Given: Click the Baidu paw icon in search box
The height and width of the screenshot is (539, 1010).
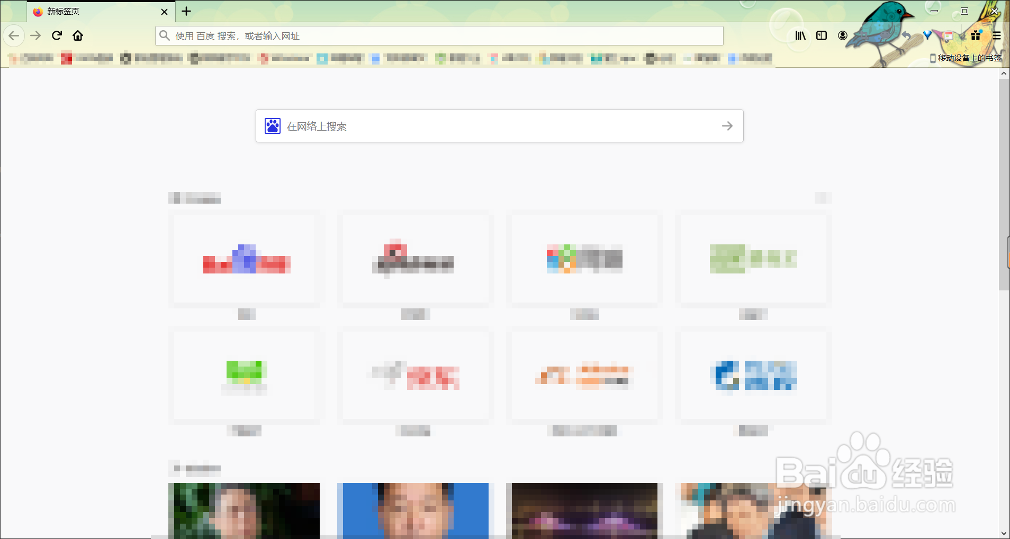Looking at the screenshot, I should tap(272, 125).
